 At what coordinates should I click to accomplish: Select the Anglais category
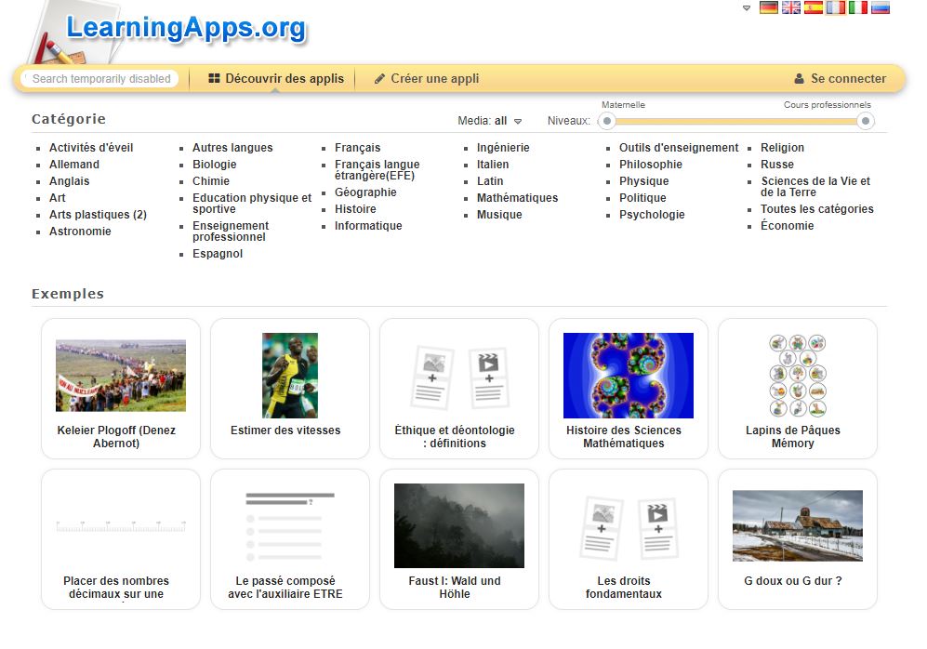tap(69, 181)
